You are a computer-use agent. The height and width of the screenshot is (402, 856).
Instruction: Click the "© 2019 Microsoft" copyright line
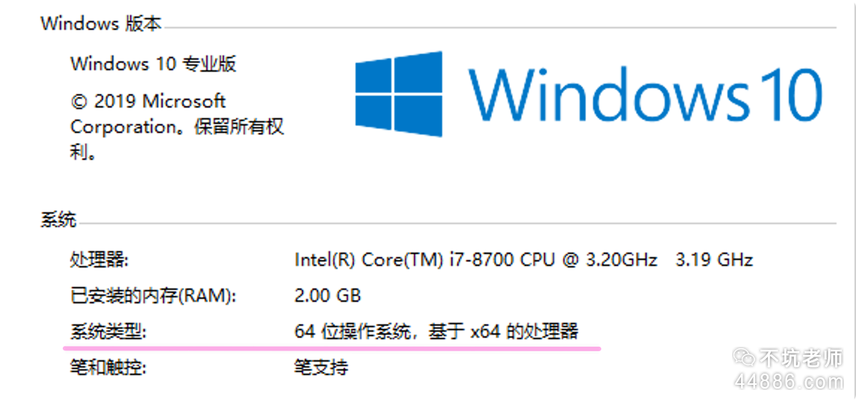point(148,101)
